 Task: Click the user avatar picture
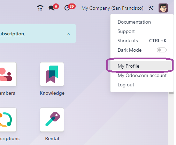[163, 8]
